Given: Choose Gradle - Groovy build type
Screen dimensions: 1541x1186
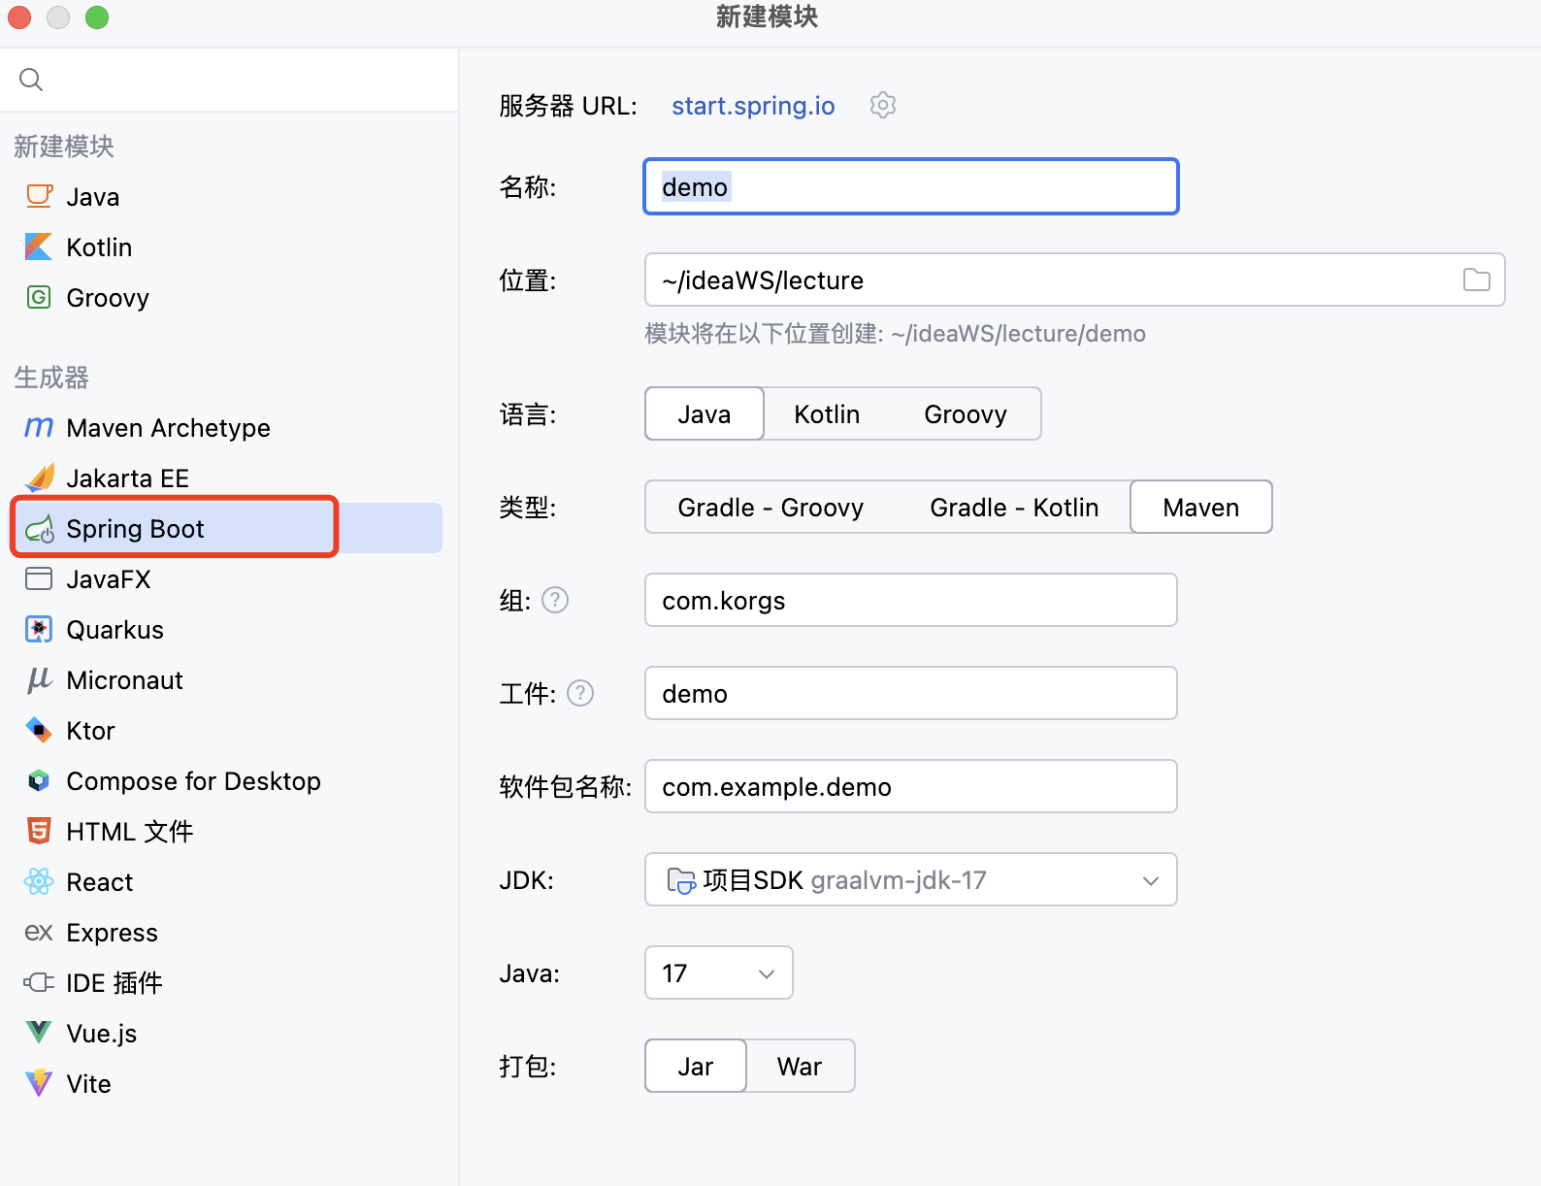Looking at the screenshot, I should coord(770,507).
